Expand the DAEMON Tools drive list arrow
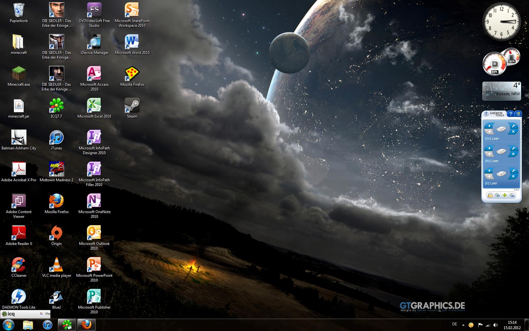This screenshot has height=331, width=529. tap(516, 189)
